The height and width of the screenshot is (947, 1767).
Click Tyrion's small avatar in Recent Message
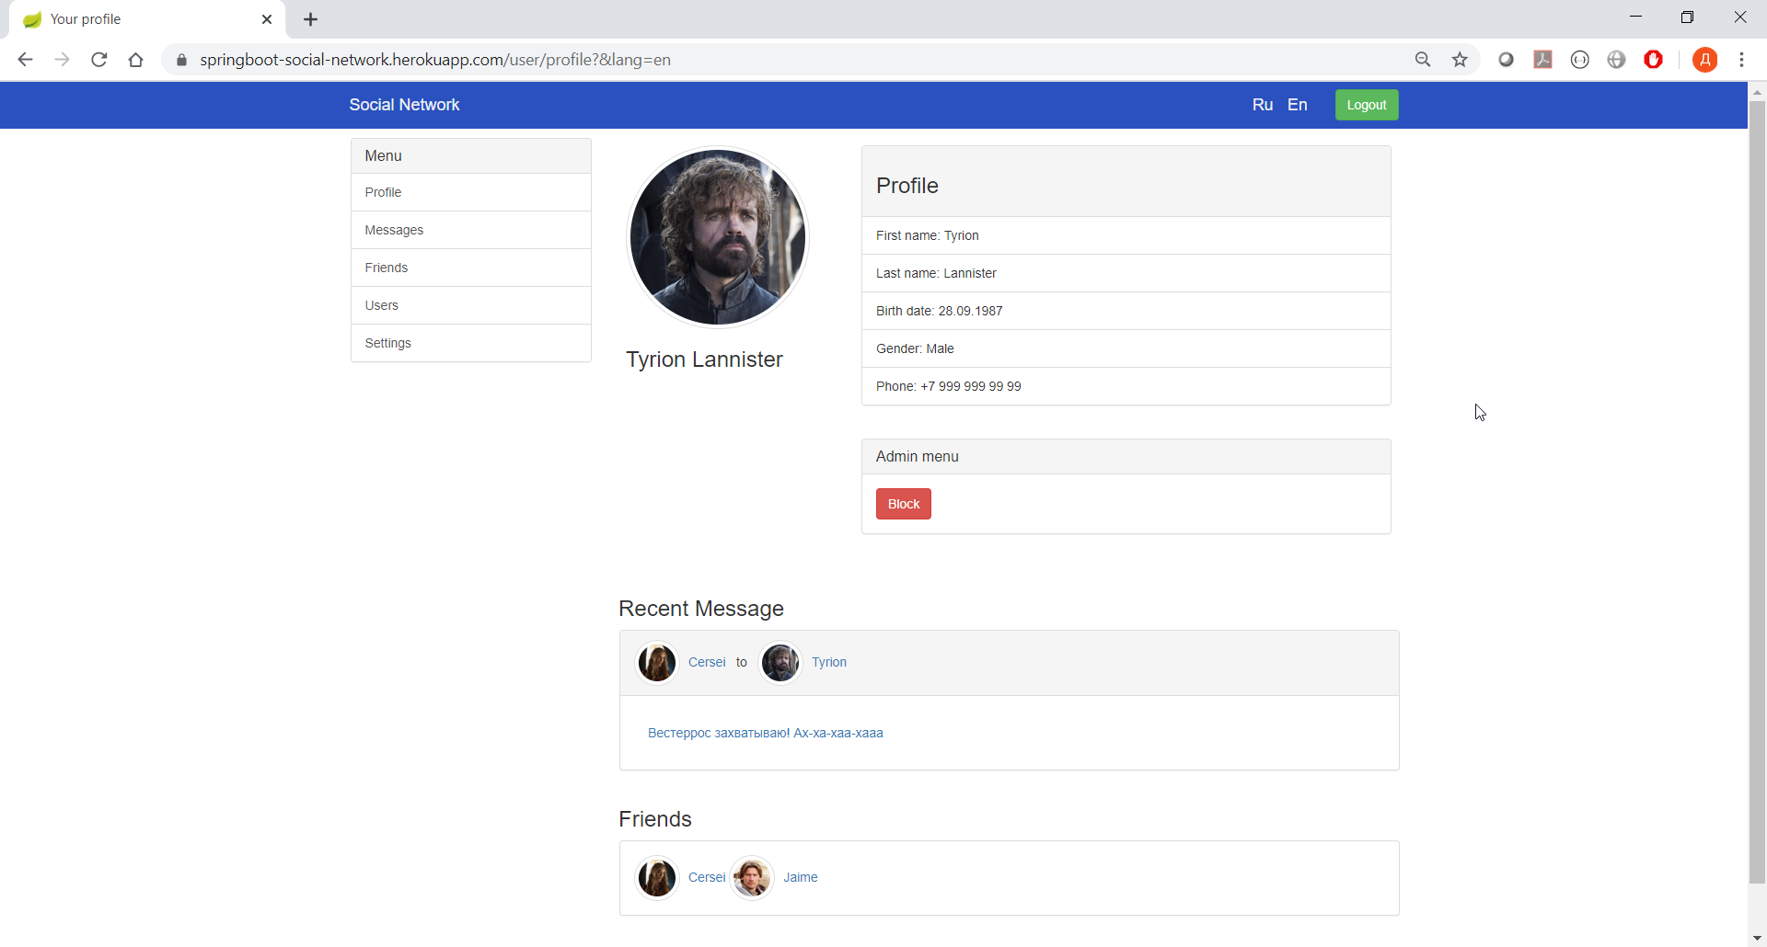pyautogui.click(x=780, y=663)
